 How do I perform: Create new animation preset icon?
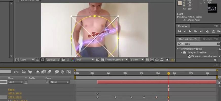[x=215, y=60]
